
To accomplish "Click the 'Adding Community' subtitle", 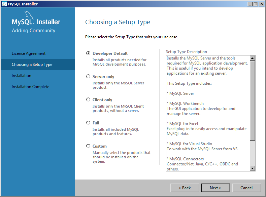I will pos(33,31).
